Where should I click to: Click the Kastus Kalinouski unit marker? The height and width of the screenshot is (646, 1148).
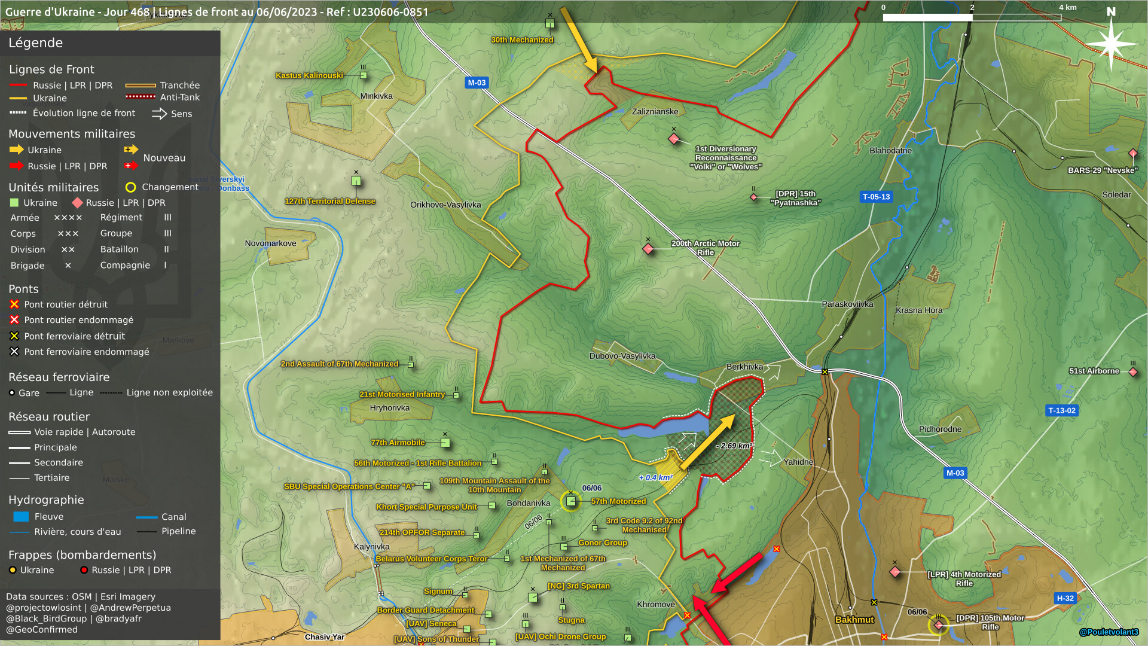(x=364, y=75)
